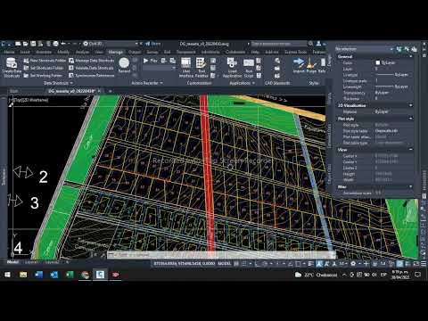Start the Action Recorder Record button
Viewport: 428px width, 321px height.
(124, 65)
